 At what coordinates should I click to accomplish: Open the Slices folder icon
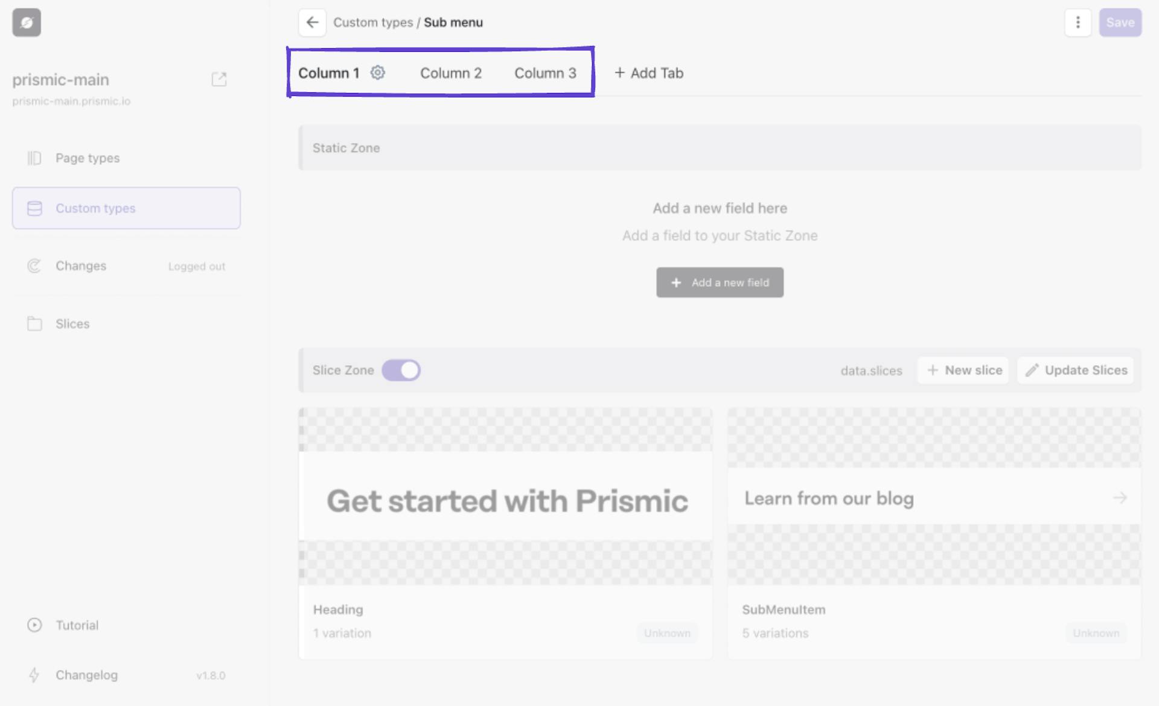tap(34, 323)
